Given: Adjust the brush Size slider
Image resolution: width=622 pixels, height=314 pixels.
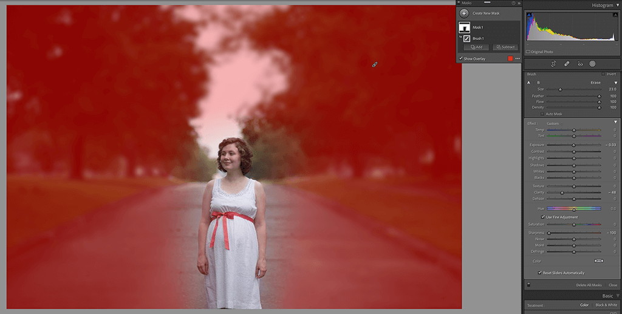Looking at the screenshot, I should pyautogui.click(x=573, y=90).
